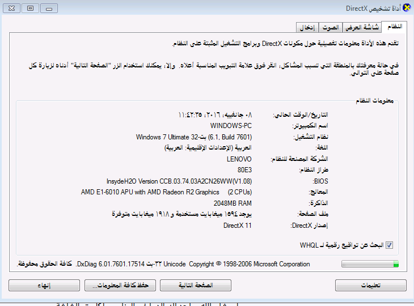
Task: Click the 2048MB RAM value
Action: coord(233,203)
